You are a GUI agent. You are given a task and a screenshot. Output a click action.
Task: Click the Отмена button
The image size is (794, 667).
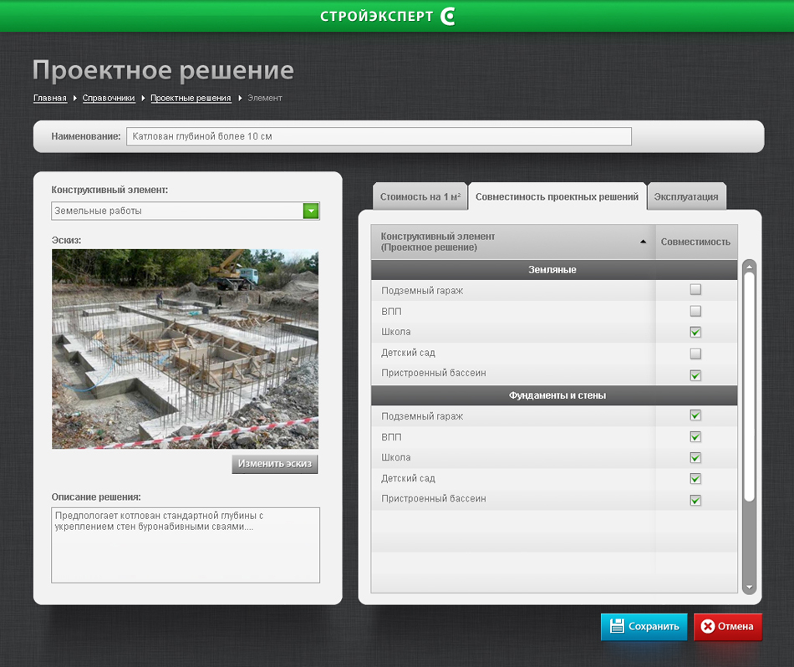(728, 627)
